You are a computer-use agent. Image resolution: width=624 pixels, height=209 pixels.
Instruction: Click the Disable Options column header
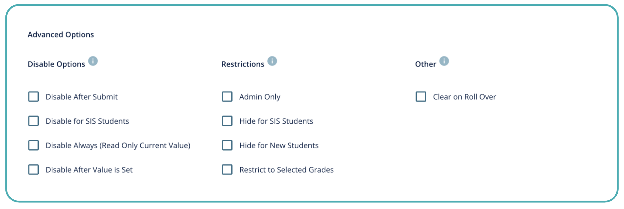56,64
